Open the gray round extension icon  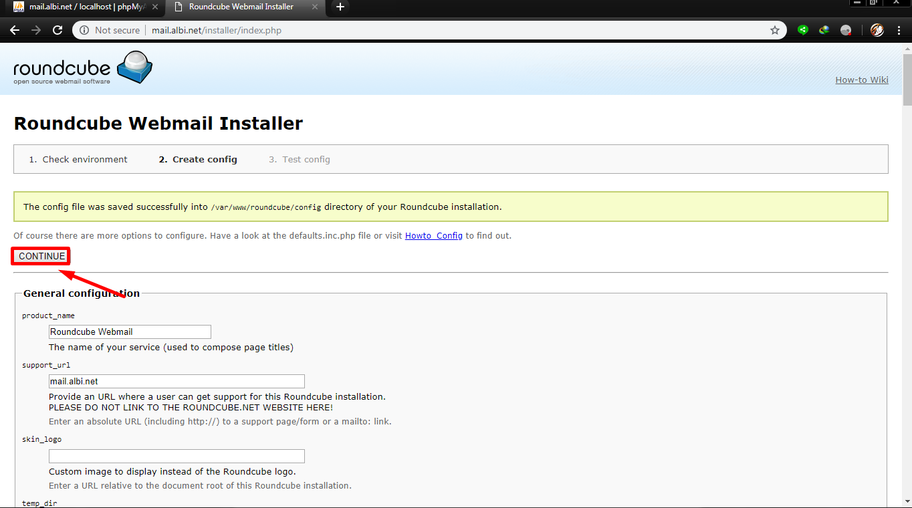pos(846,30)
